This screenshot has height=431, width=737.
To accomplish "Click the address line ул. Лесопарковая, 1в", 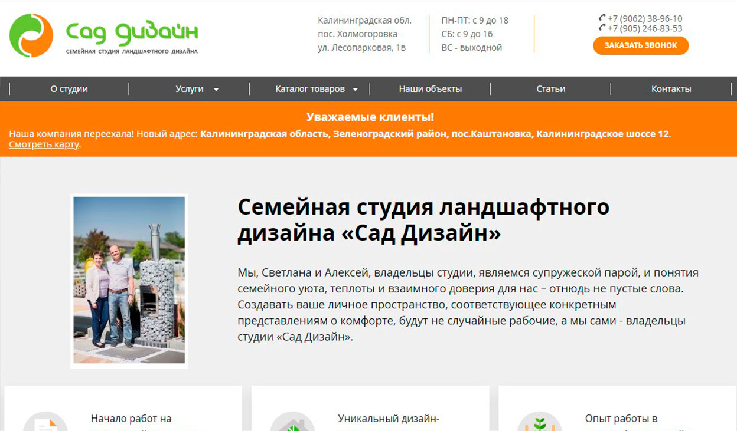I will click(362, 47).
